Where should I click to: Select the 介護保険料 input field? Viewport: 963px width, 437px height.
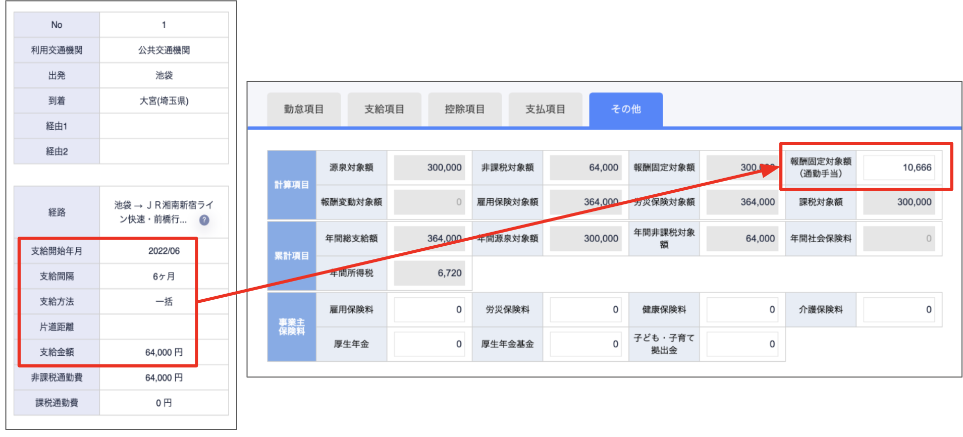[898, 310]
